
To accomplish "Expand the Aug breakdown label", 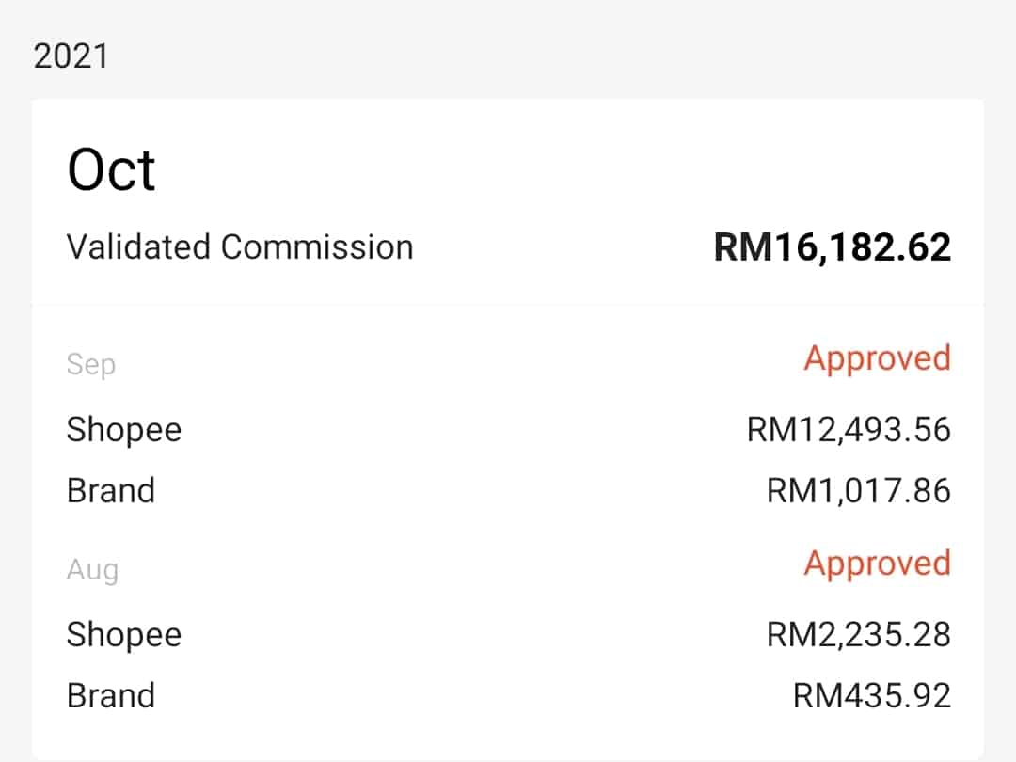I will tap(92, 569).
